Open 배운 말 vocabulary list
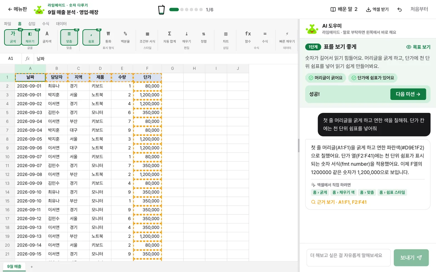This screenshot has height=272, width=436. pos(344,9)
